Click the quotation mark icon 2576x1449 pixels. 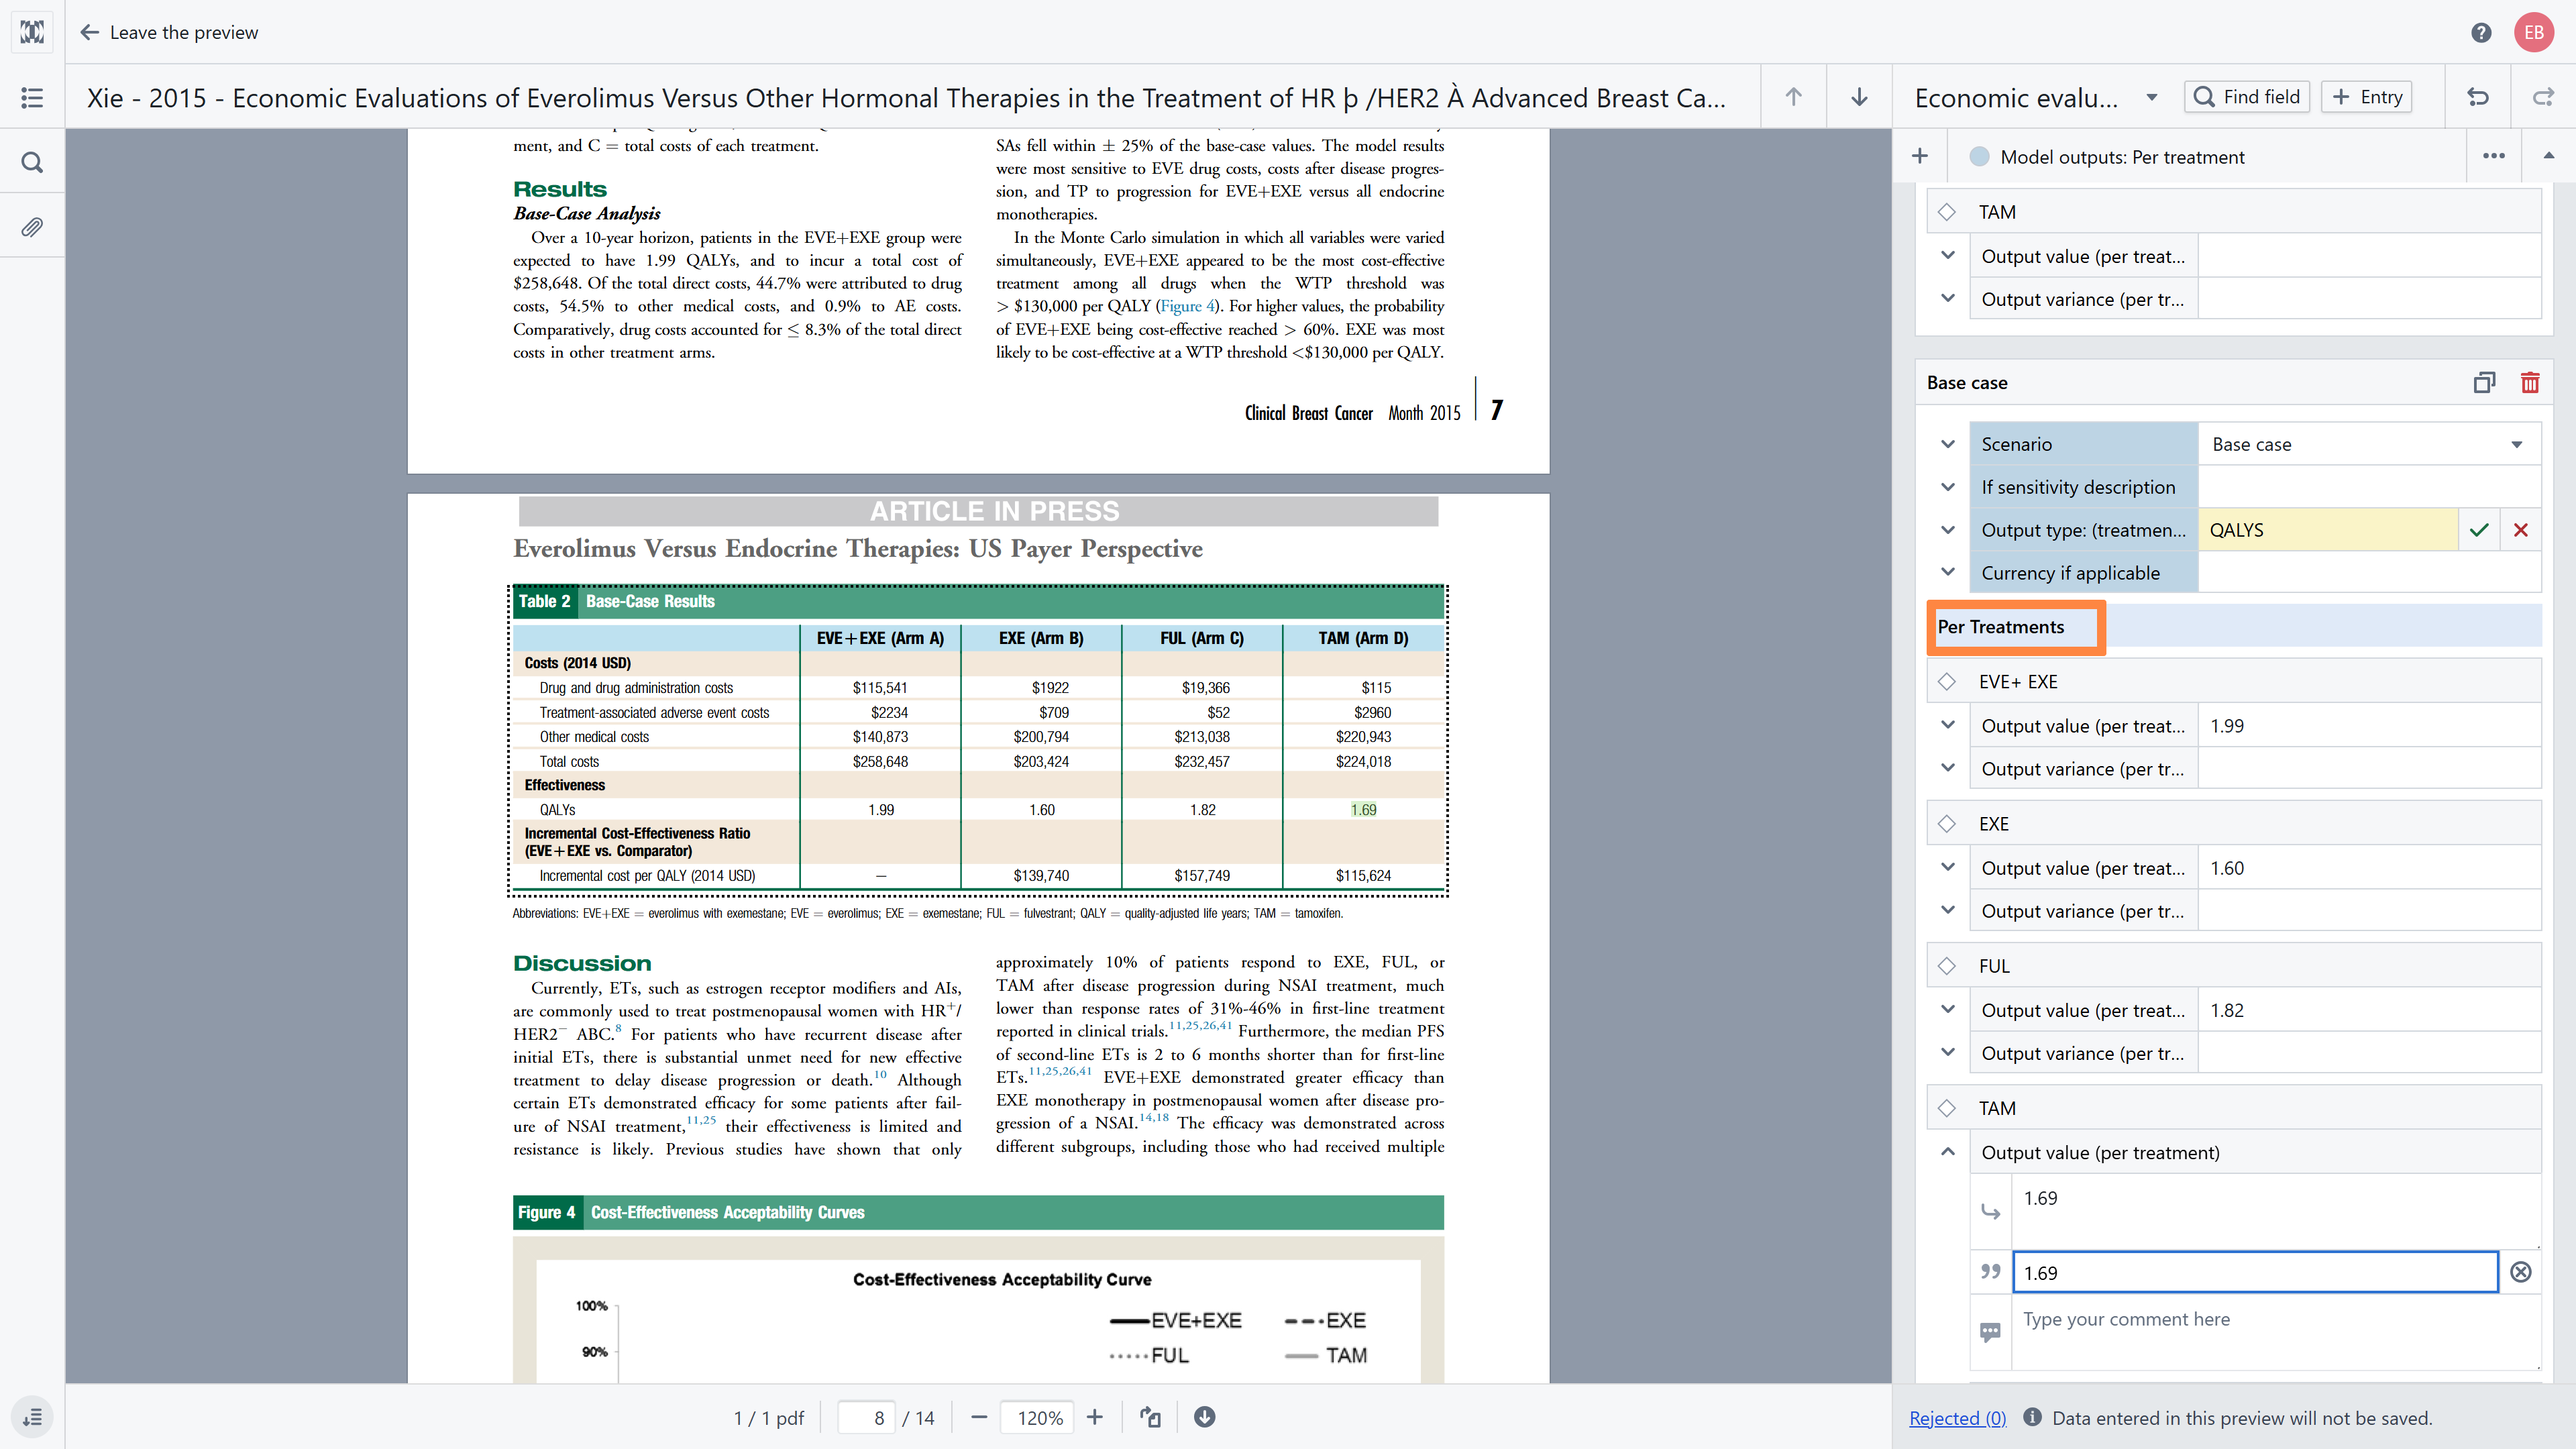pos(1990,1272)
